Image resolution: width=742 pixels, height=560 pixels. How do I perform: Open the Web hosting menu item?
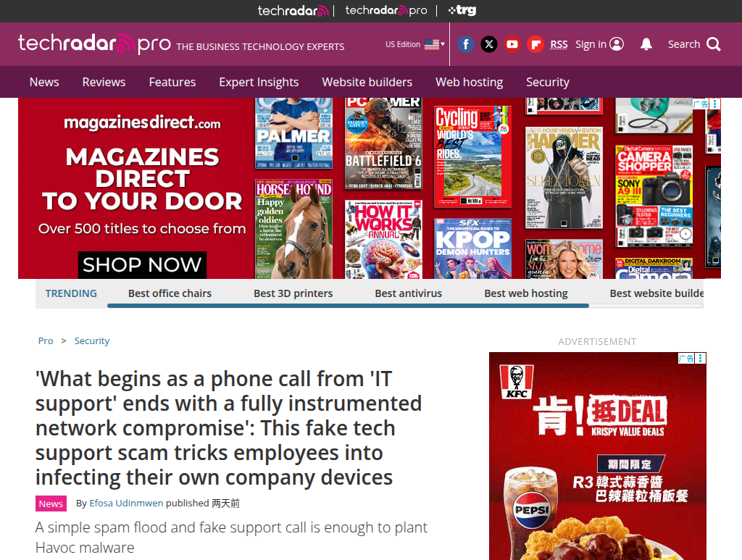pyautogui.click(x=469, y=82)
